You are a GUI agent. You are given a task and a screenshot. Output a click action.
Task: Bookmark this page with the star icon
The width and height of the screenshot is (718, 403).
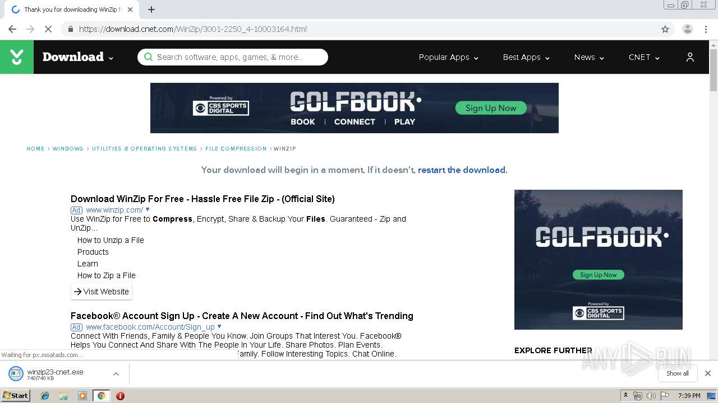click(x=665, y=29)
